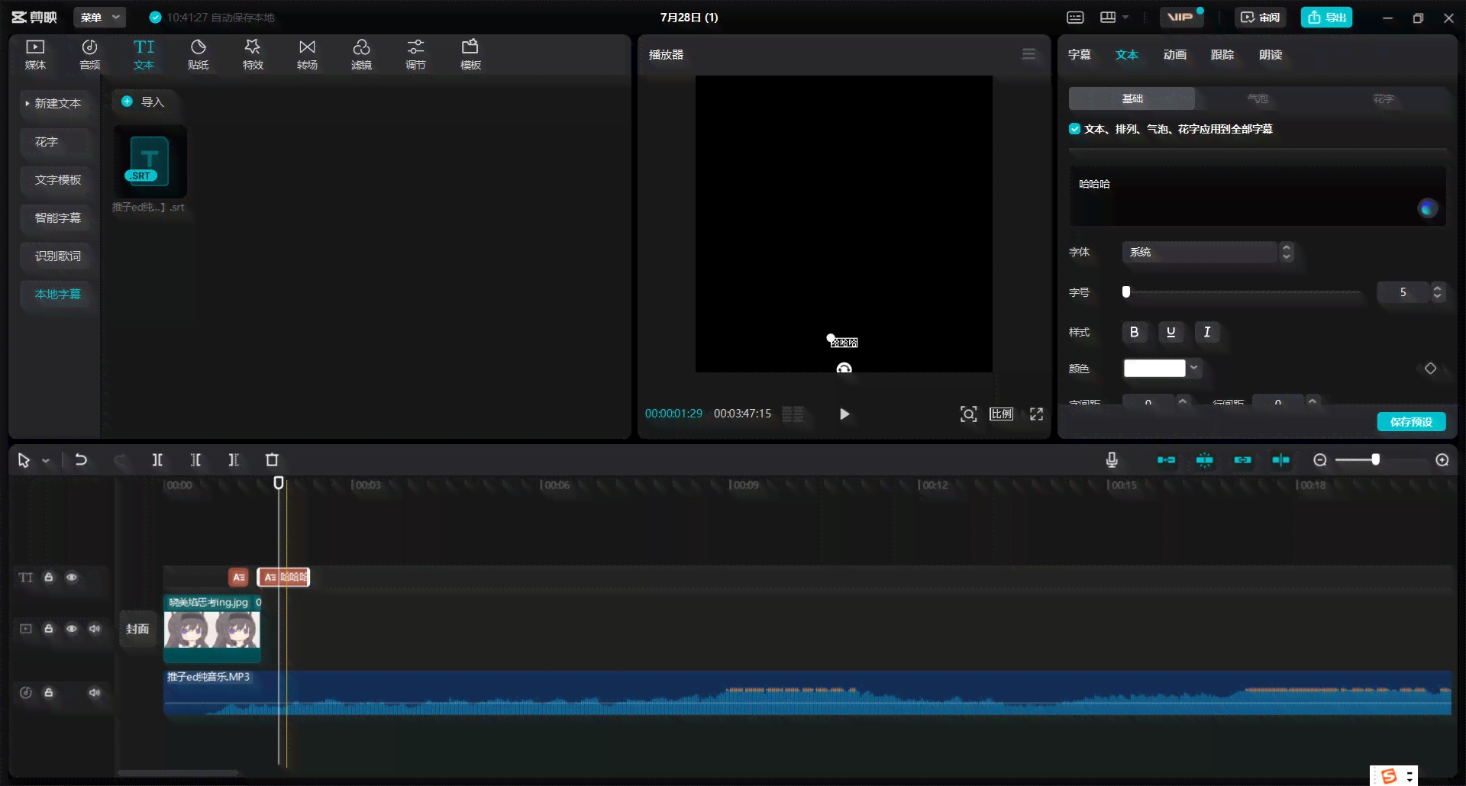The image size is (1466, 786).
Task: Click the font size slider handle
Action: click(1125, 292)
